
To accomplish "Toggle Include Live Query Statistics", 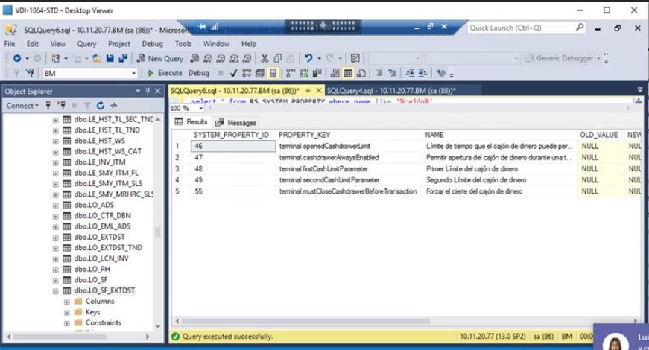I will point(304,73).
